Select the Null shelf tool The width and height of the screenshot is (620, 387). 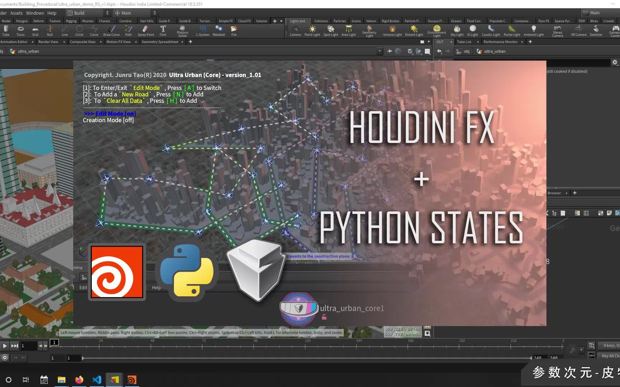[50, 31]
